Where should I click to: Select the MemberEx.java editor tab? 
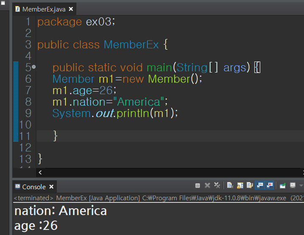44,9
